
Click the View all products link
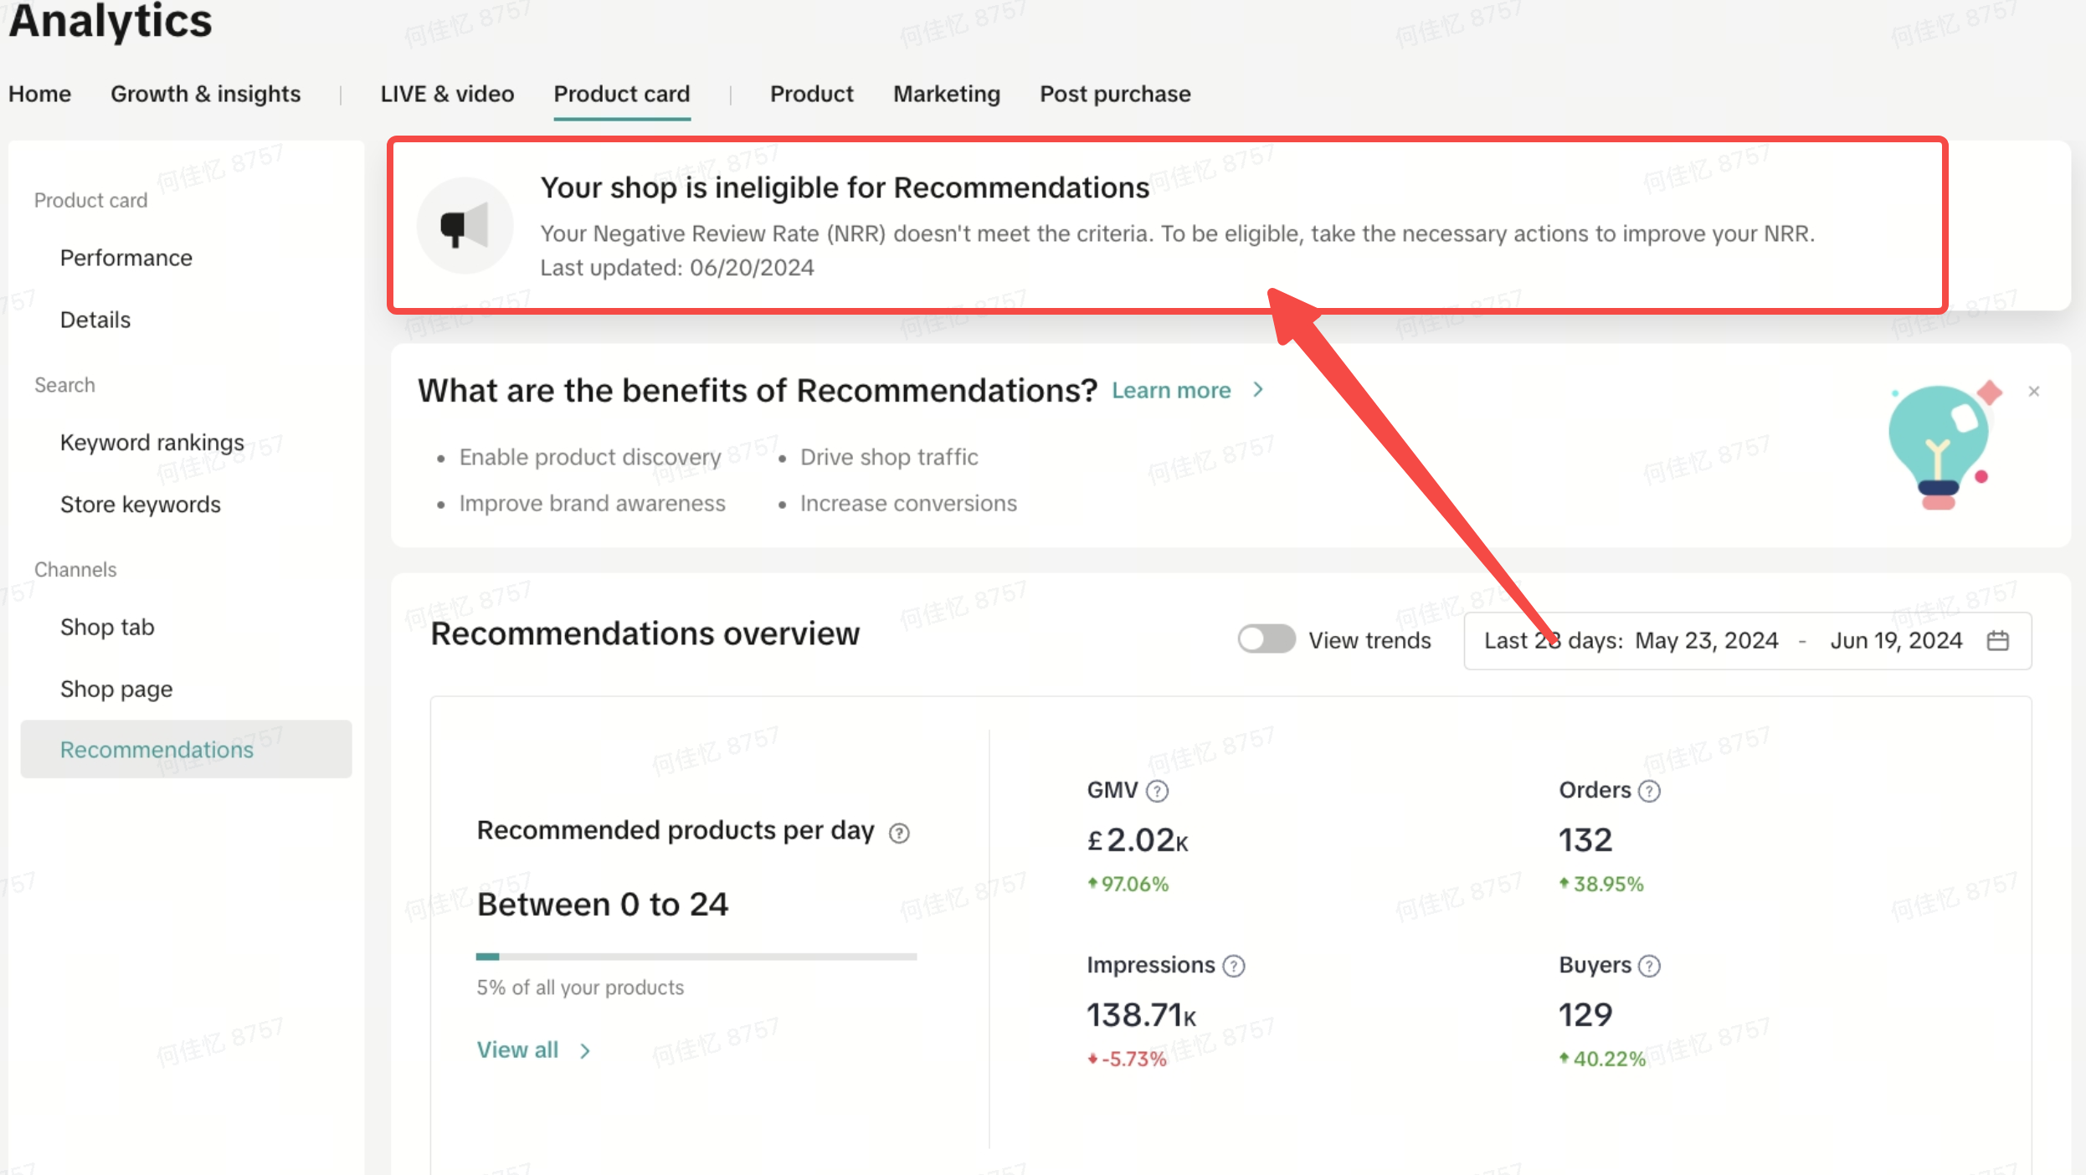[517, 1049]
